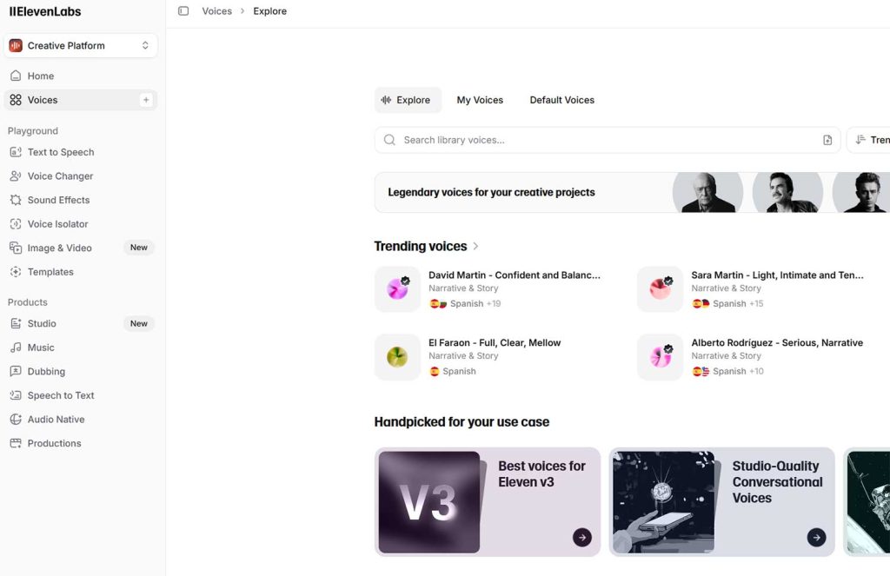The height and width of the screenshot is (576, 890).
Task: Switch to the My Voices tab
Action: click(480, 100)
